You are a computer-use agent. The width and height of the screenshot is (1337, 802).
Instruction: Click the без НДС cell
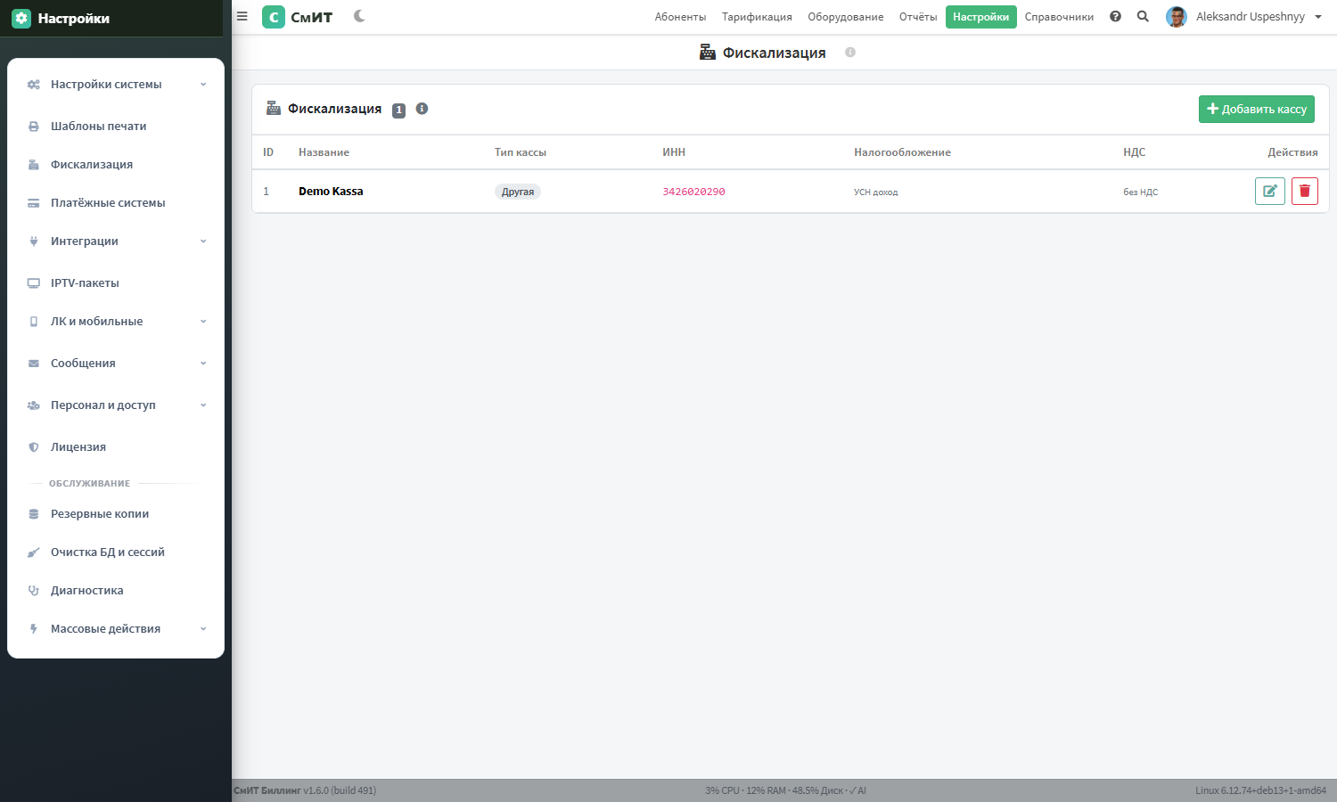click(1141, 192)
